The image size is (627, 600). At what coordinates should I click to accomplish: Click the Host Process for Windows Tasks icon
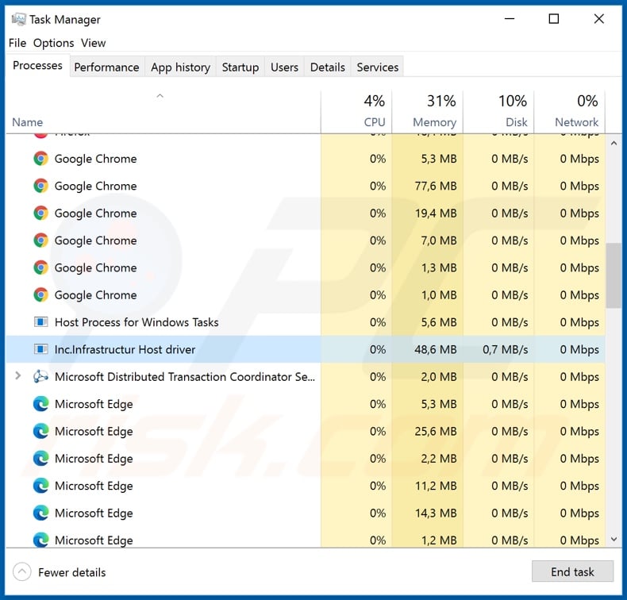(40, 321)
